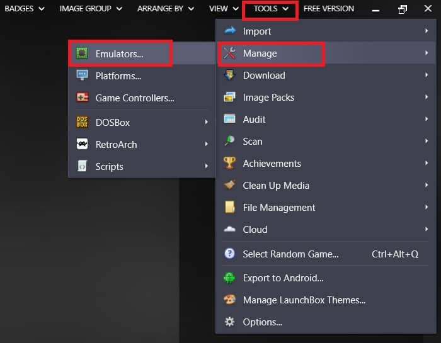Expand the RetroArch submenu arrow
The height and width of the screenshot is (343, 441).
click(x=207, y=144)
